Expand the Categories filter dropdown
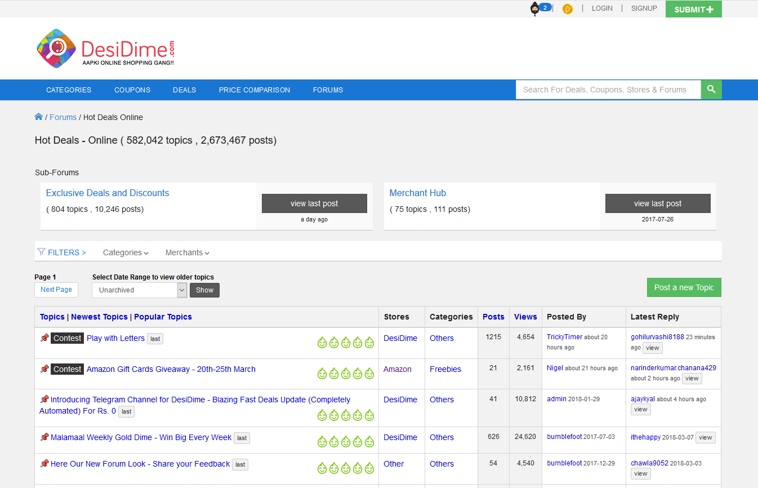Viewport: 758px width, 488px height. (x=126, y=252)
